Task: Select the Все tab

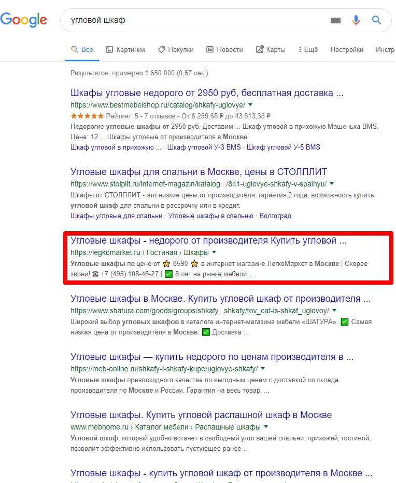Action: tap(82, 49)
